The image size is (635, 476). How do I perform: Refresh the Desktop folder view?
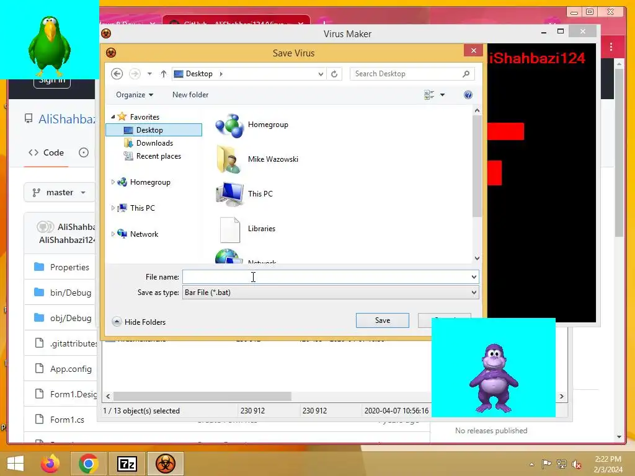coord(334,74)
